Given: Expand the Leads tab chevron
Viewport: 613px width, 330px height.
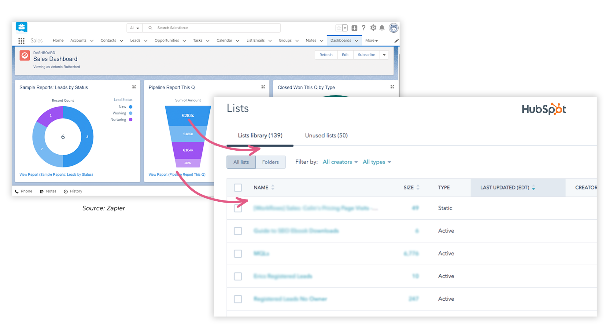Looking at the screenshot, I should click(146, 41).
